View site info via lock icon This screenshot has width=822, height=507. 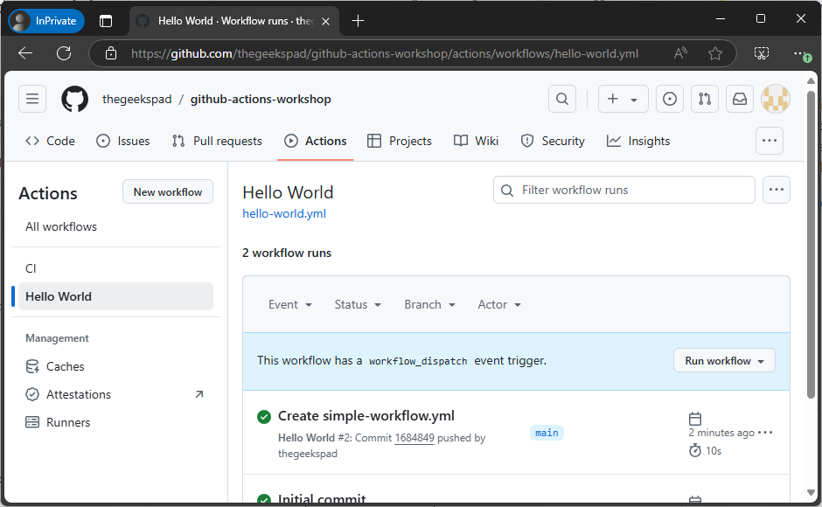[x=110, y=53]
